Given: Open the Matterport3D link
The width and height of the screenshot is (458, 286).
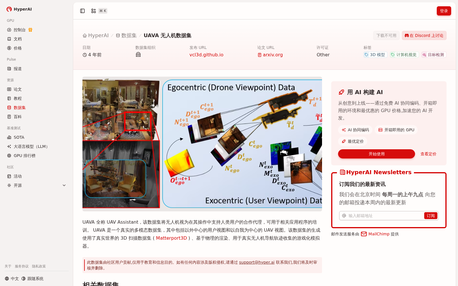Looking at the screenshot, I should point(171,238).
